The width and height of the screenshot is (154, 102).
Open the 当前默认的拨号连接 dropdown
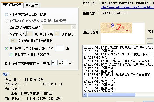coord(73,27)
